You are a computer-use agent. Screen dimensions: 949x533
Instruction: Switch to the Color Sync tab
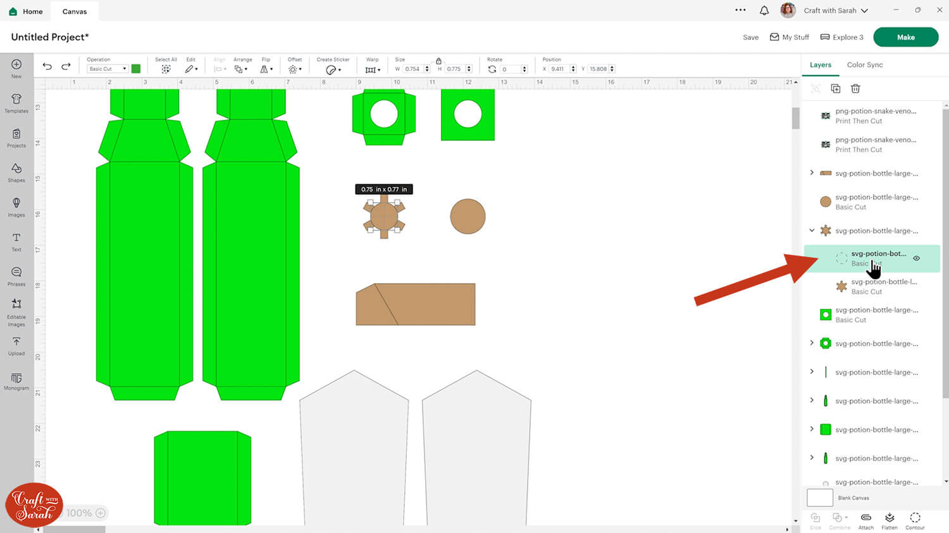point(864,65)
